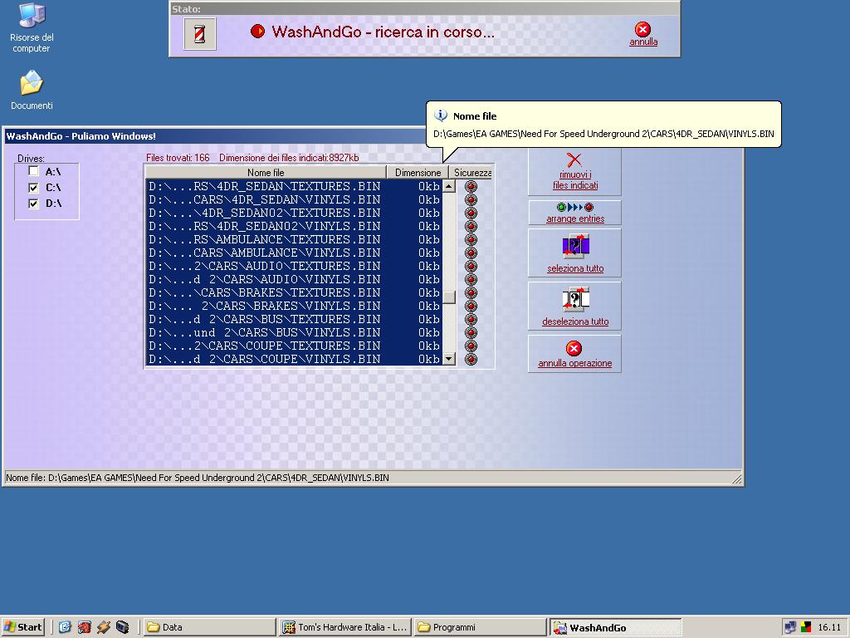Screen dimensions: 850x638
Task: Click the second quick launch icon in taskbar
Action: [84, 627]
